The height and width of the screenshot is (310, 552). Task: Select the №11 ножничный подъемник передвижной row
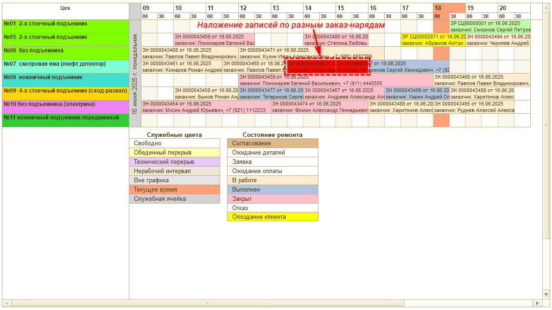(65, 120)
